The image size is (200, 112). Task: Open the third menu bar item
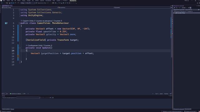tap(12, 1)
